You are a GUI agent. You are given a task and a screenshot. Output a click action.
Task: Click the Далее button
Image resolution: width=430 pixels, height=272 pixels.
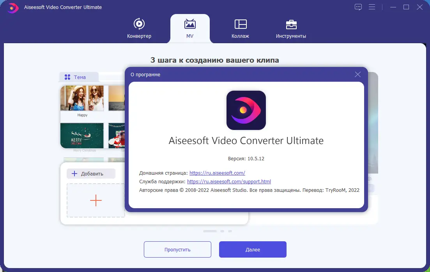click(x=253, y=249)
